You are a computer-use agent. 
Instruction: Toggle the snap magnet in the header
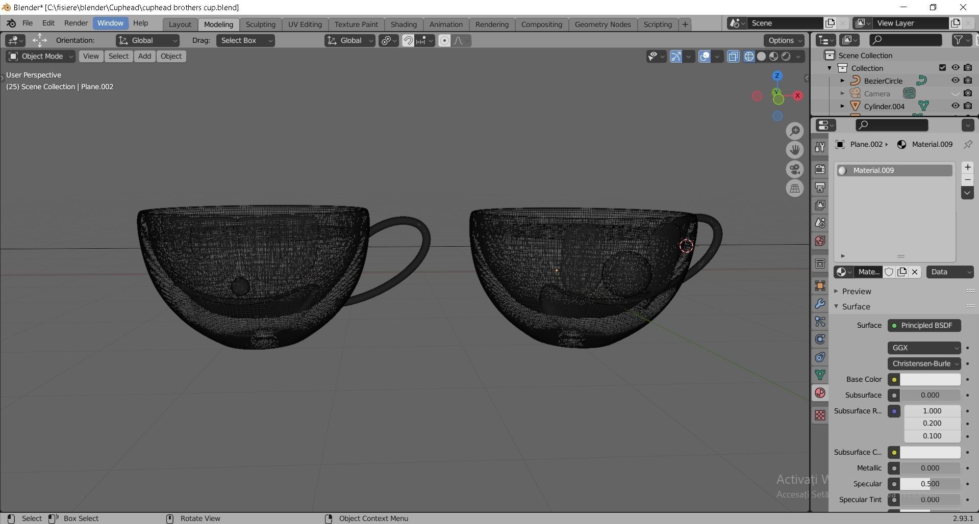[408, 40]
